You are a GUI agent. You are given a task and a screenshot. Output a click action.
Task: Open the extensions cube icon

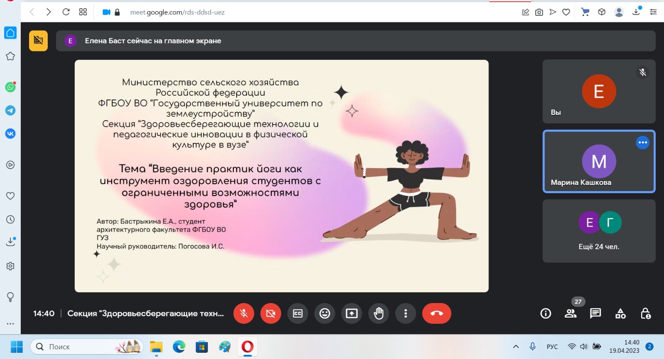(602, 12)
